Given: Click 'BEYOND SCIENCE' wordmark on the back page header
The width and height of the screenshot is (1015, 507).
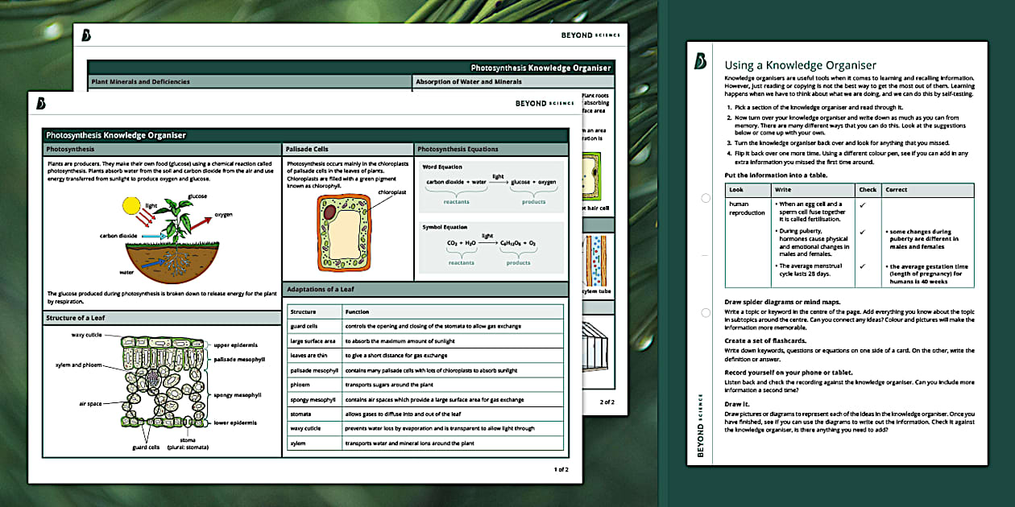Looking at the screenshot, I should click(x=590, y=35).
